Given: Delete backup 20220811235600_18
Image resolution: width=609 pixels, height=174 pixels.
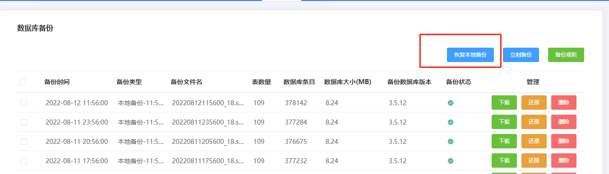Looking at the screenshot, I should tap(564, 122).
